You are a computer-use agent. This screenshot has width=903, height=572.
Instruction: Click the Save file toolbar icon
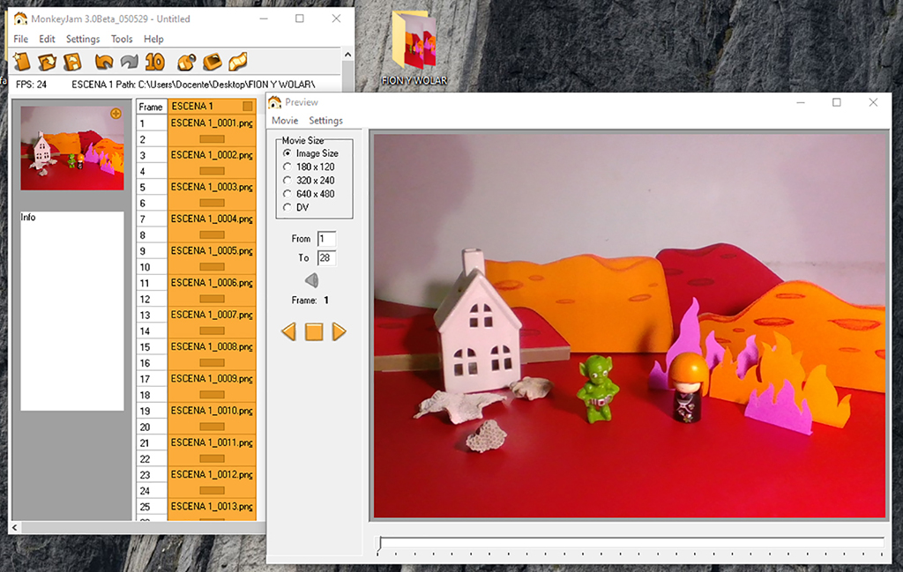[72, 62]
